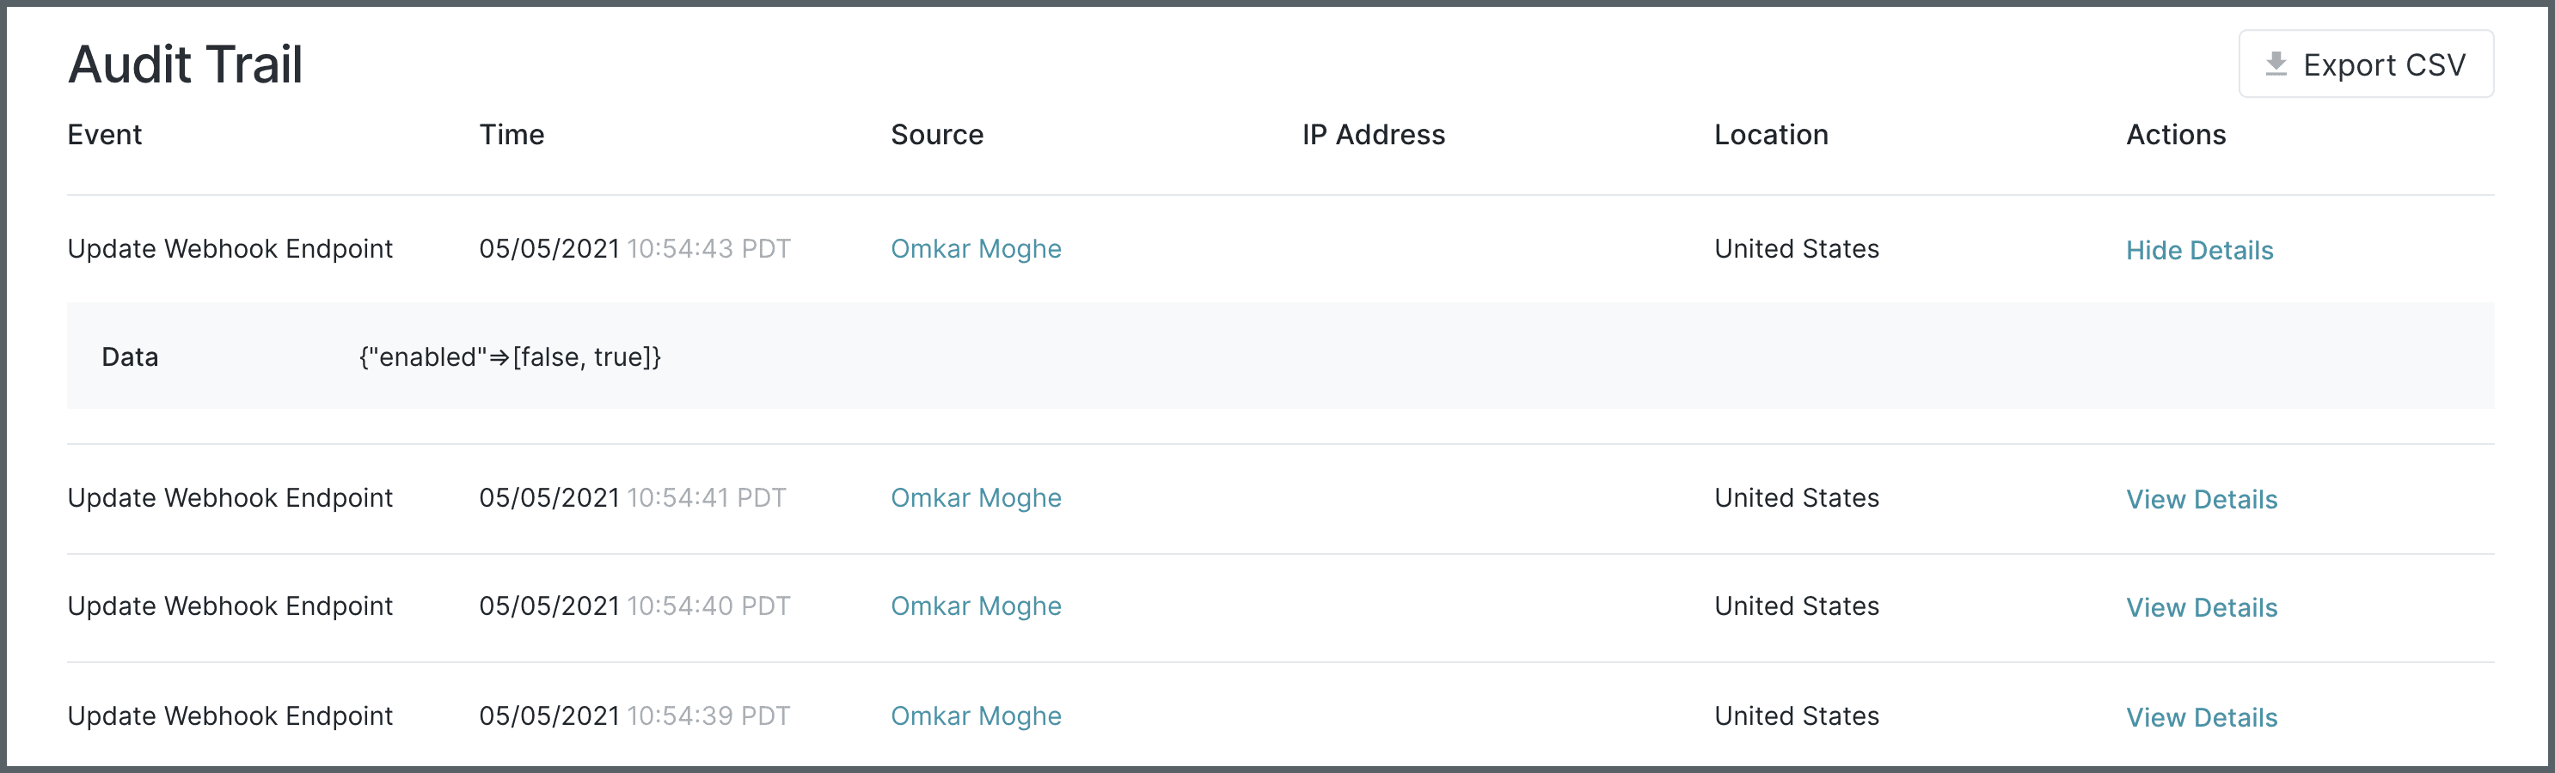The height and width of the screenshot is (773, 2555).
Task: Click the Audit Trail page heading
Action: (186, 64)
